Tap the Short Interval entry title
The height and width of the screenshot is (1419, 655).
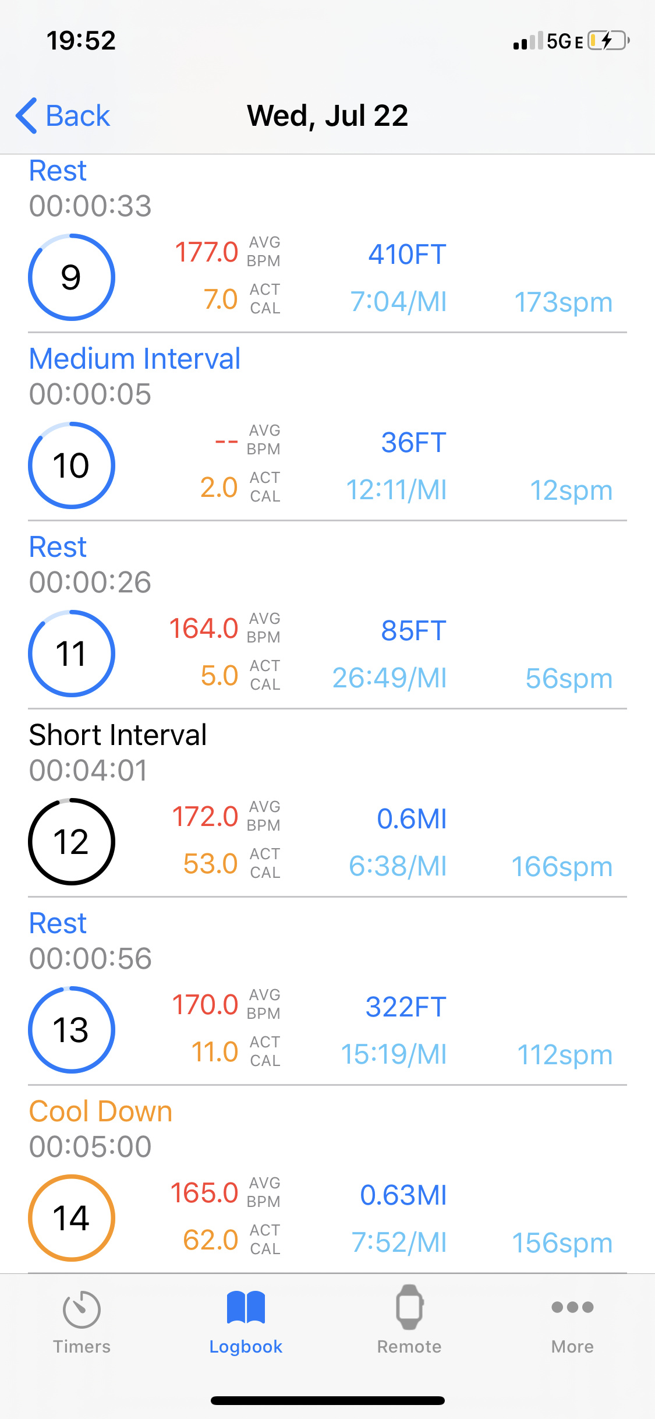[x=118, y=735]
